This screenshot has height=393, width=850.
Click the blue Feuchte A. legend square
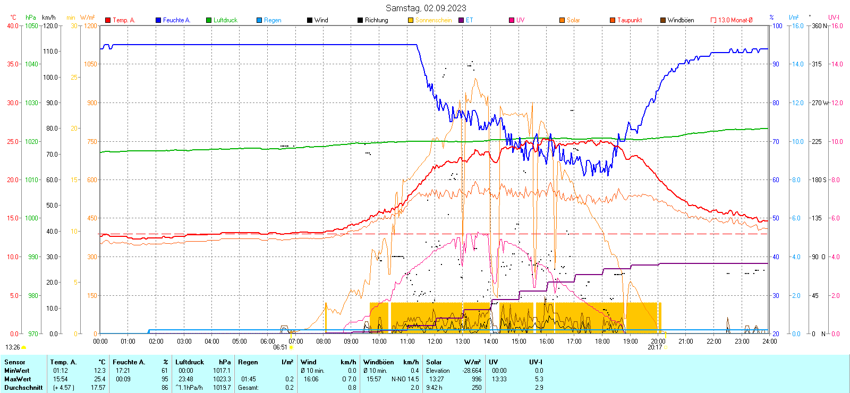(158, 20)
